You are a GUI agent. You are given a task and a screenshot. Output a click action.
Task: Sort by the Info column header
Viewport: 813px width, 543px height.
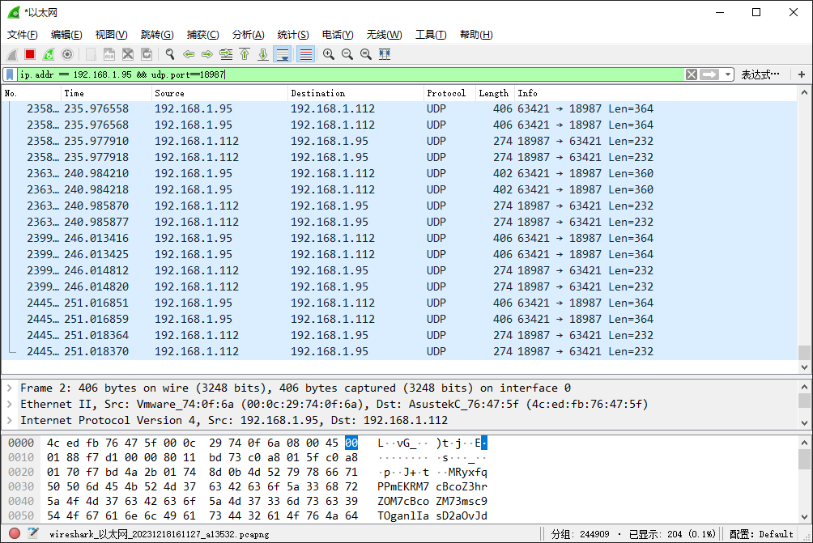(x=656, y=93)
